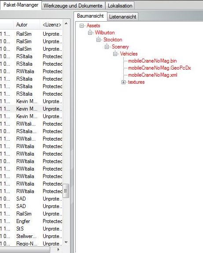Collapse the Stockton node
Screen dimensions: 203x253
[x=98, y=40]
